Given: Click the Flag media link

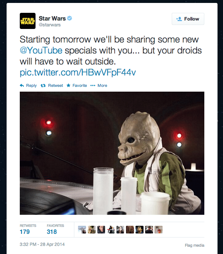Looking at the screenshot, I should 194,245.
